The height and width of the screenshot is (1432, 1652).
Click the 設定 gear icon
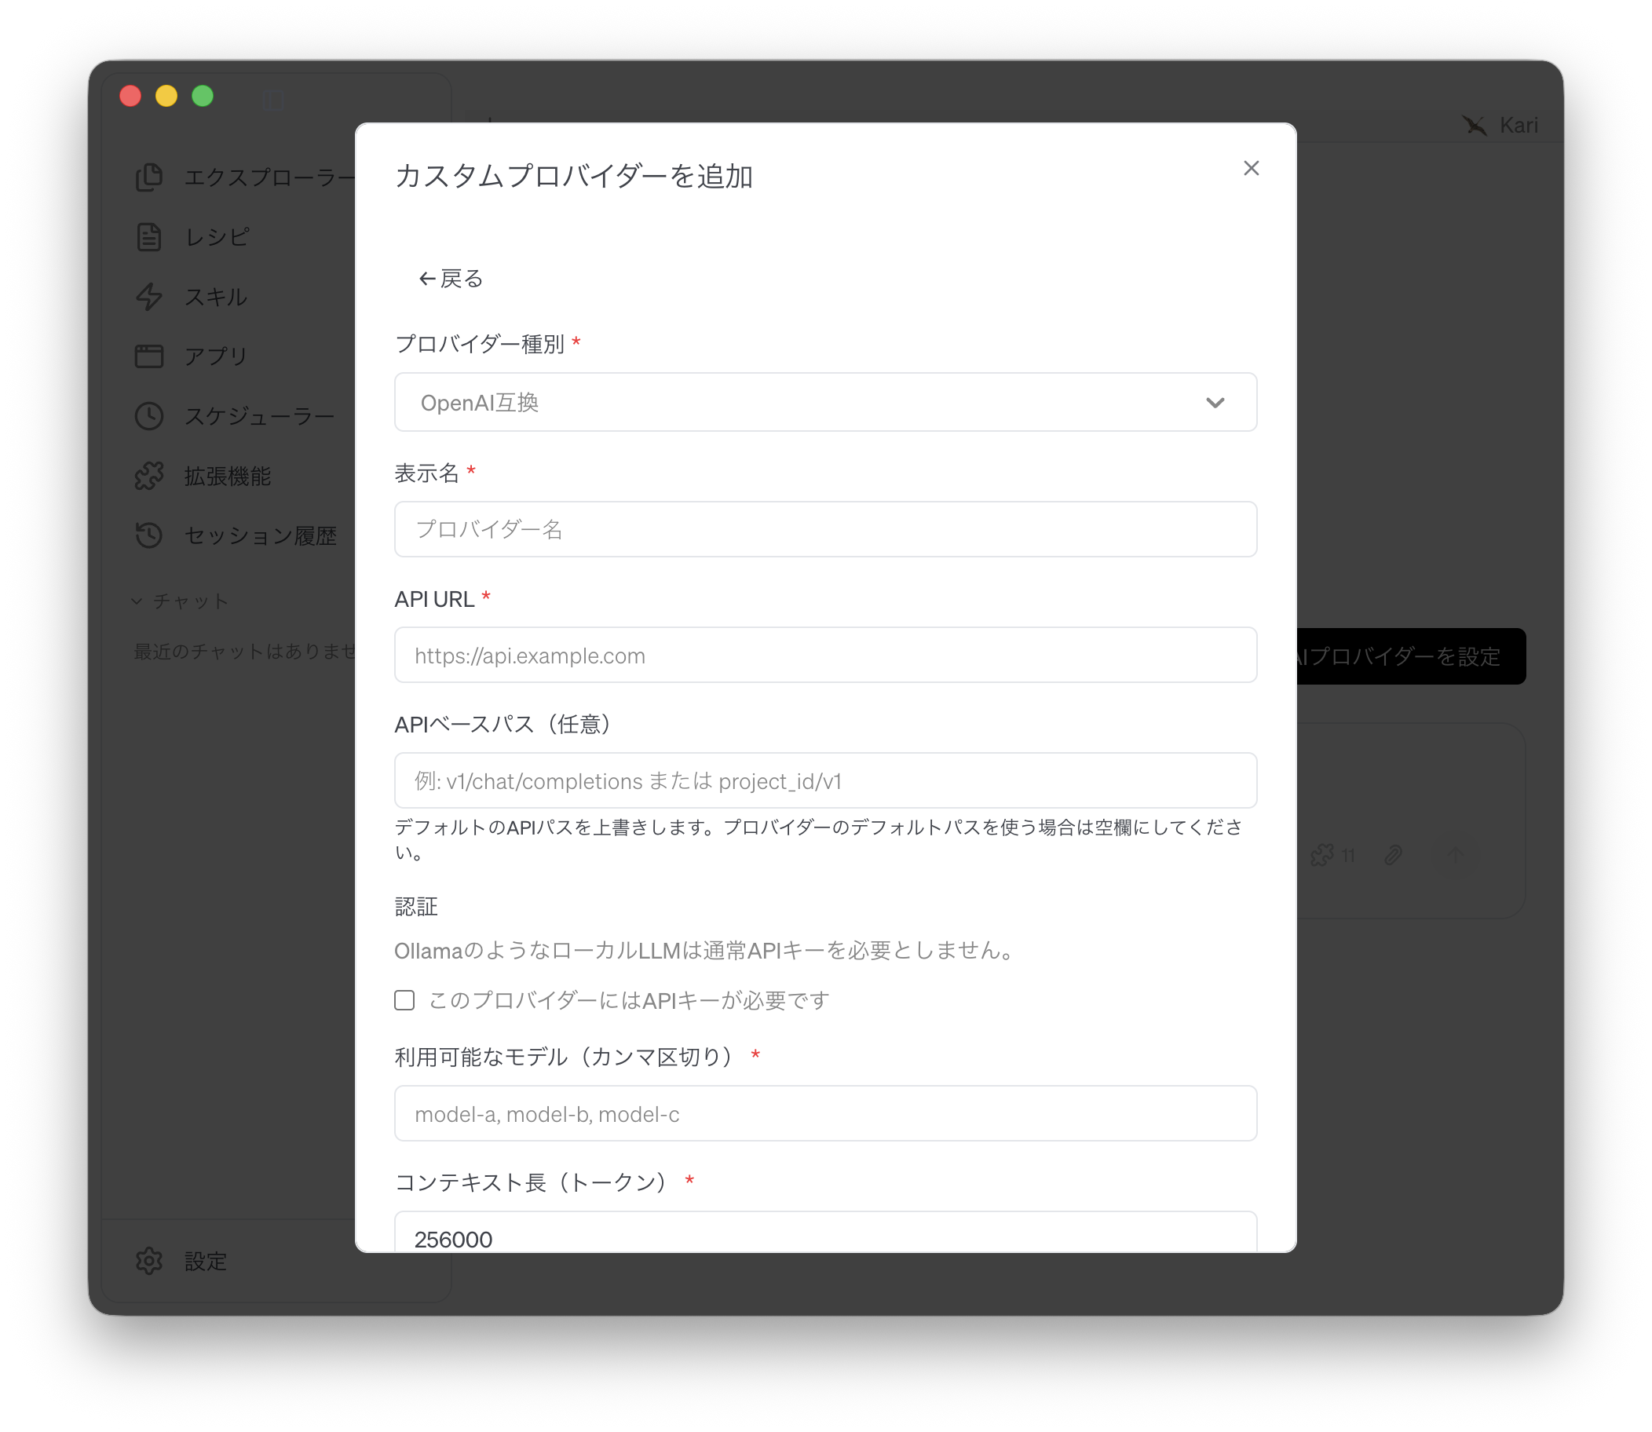148,1261
